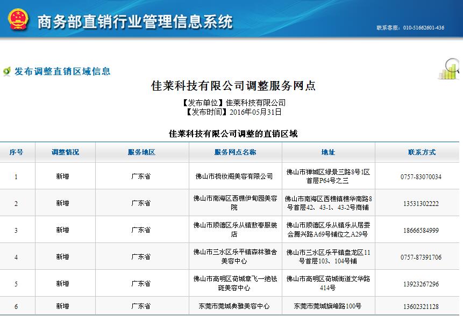The width and height of the screenshot is (463, 317).
Task: Click the 调整情况 column header
Action: pyautogui.click(x=65, y=152)
